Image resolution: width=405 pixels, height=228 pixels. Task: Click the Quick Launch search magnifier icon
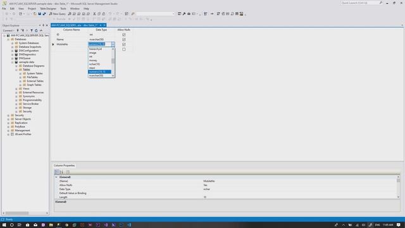pos(381,3)
